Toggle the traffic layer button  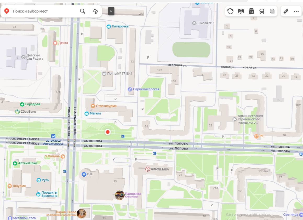pos(230,11)
